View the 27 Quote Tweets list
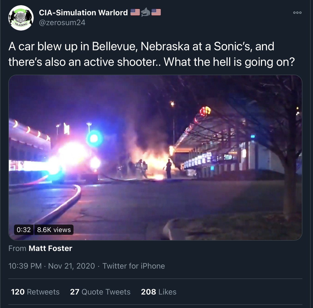This screenshot has height=308, width=313. click(100, 292)
